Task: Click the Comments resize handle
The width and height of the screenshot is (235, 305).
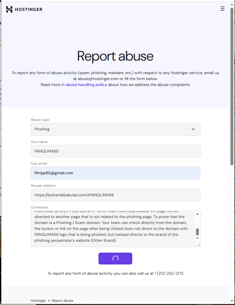Action: pos(198,245)
